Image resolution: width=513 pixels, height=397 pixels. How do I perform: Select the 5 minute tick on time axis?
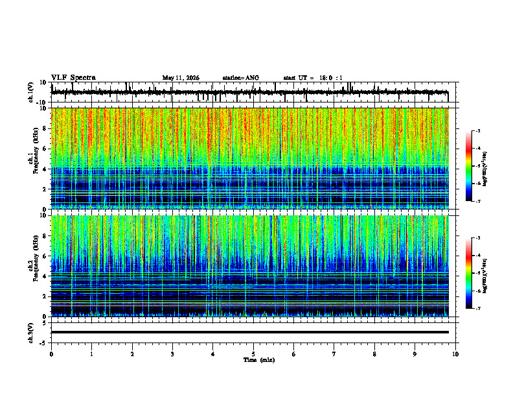[x=253, y=354]
